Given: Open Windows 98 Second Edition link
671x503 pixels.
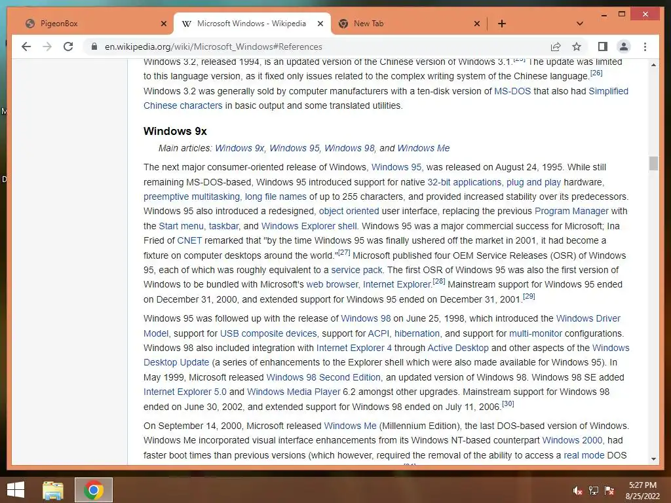Looking at the screenshot, I should click(x=323, y=377).
